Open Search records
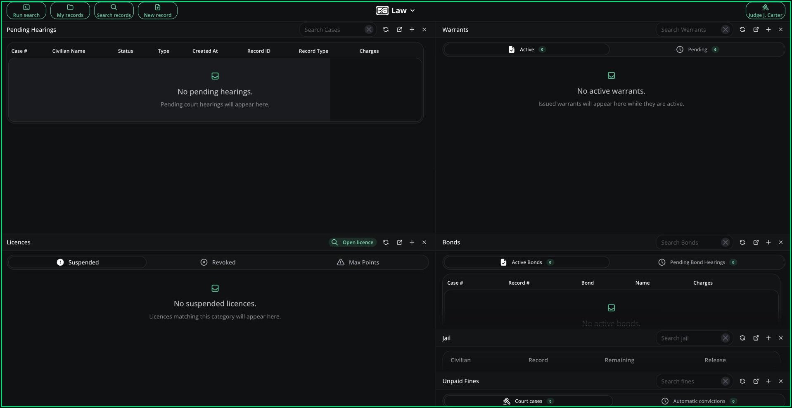792x408 pixels. click(x=114, y=11)
